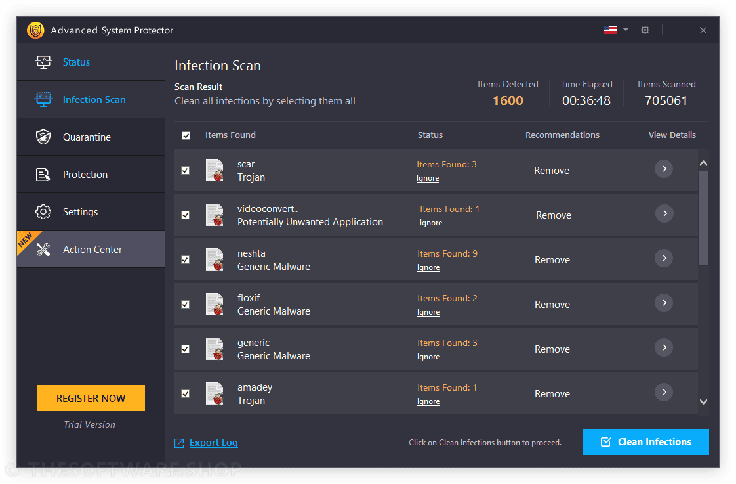The height and width of the screenshot is (484, 736).
Task: Ignore the amadey Trojan detection
Action: point(428,401)
